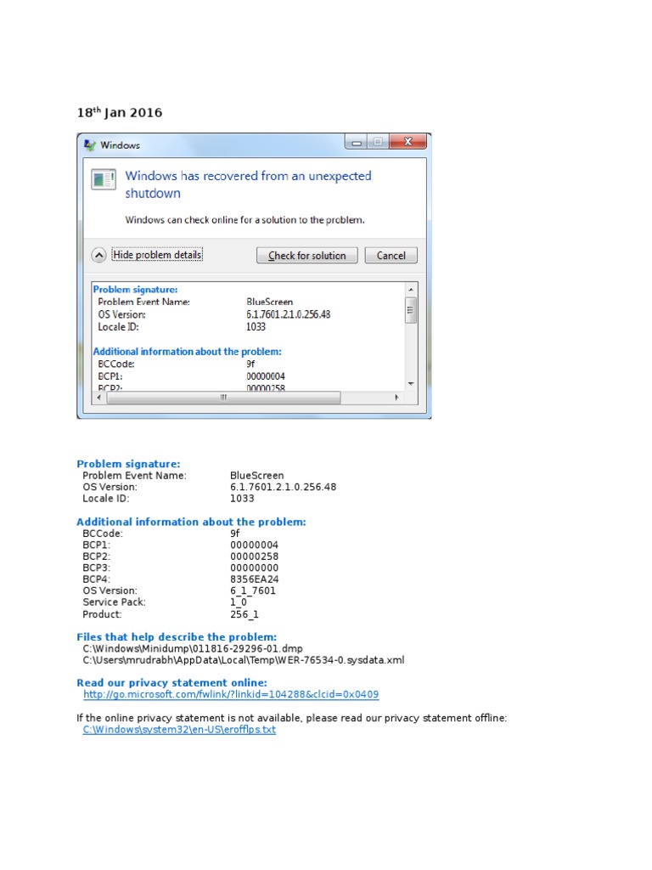Click the 'WER-76534-0.sysdata.xml' file path
Image resolution: width=652 pixels, height=870 pixels.
tap(244, 659)
